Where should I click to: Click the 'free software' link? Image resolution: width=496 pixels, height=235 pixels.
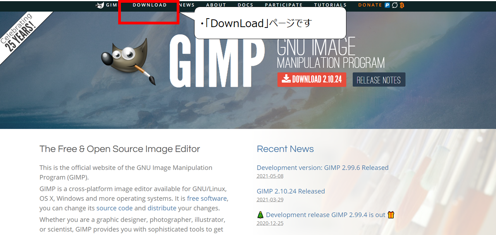click(207, 199)
